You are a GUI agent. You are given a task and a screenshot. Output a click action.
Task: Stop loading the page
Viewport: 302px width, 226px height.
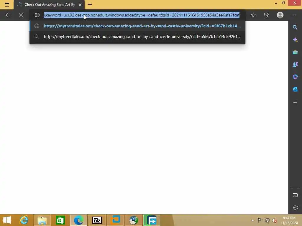(x=21, y=15)
